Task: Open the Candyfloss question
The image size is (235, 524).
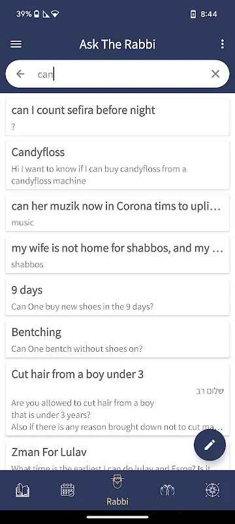Action: click(117, 165)
